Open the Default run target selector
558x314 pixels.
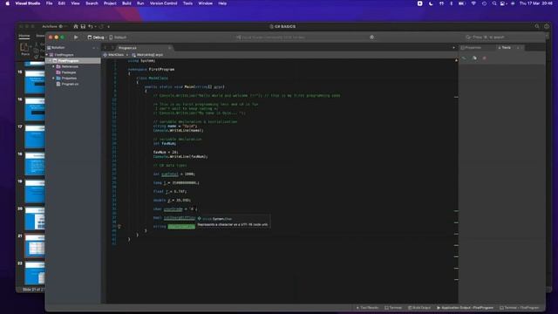(118, 38)
